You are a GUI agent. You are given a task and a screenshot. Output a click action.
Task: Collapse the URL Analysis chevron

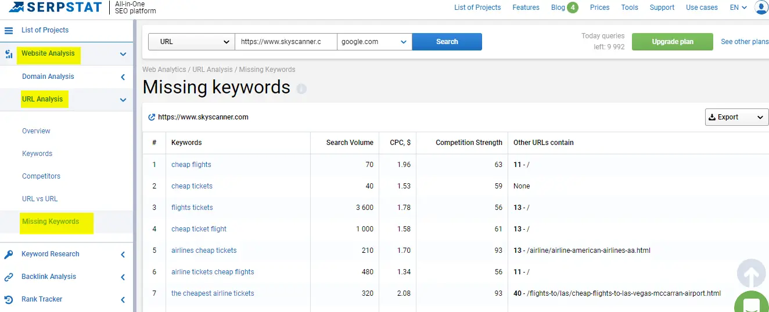[123, 100]
